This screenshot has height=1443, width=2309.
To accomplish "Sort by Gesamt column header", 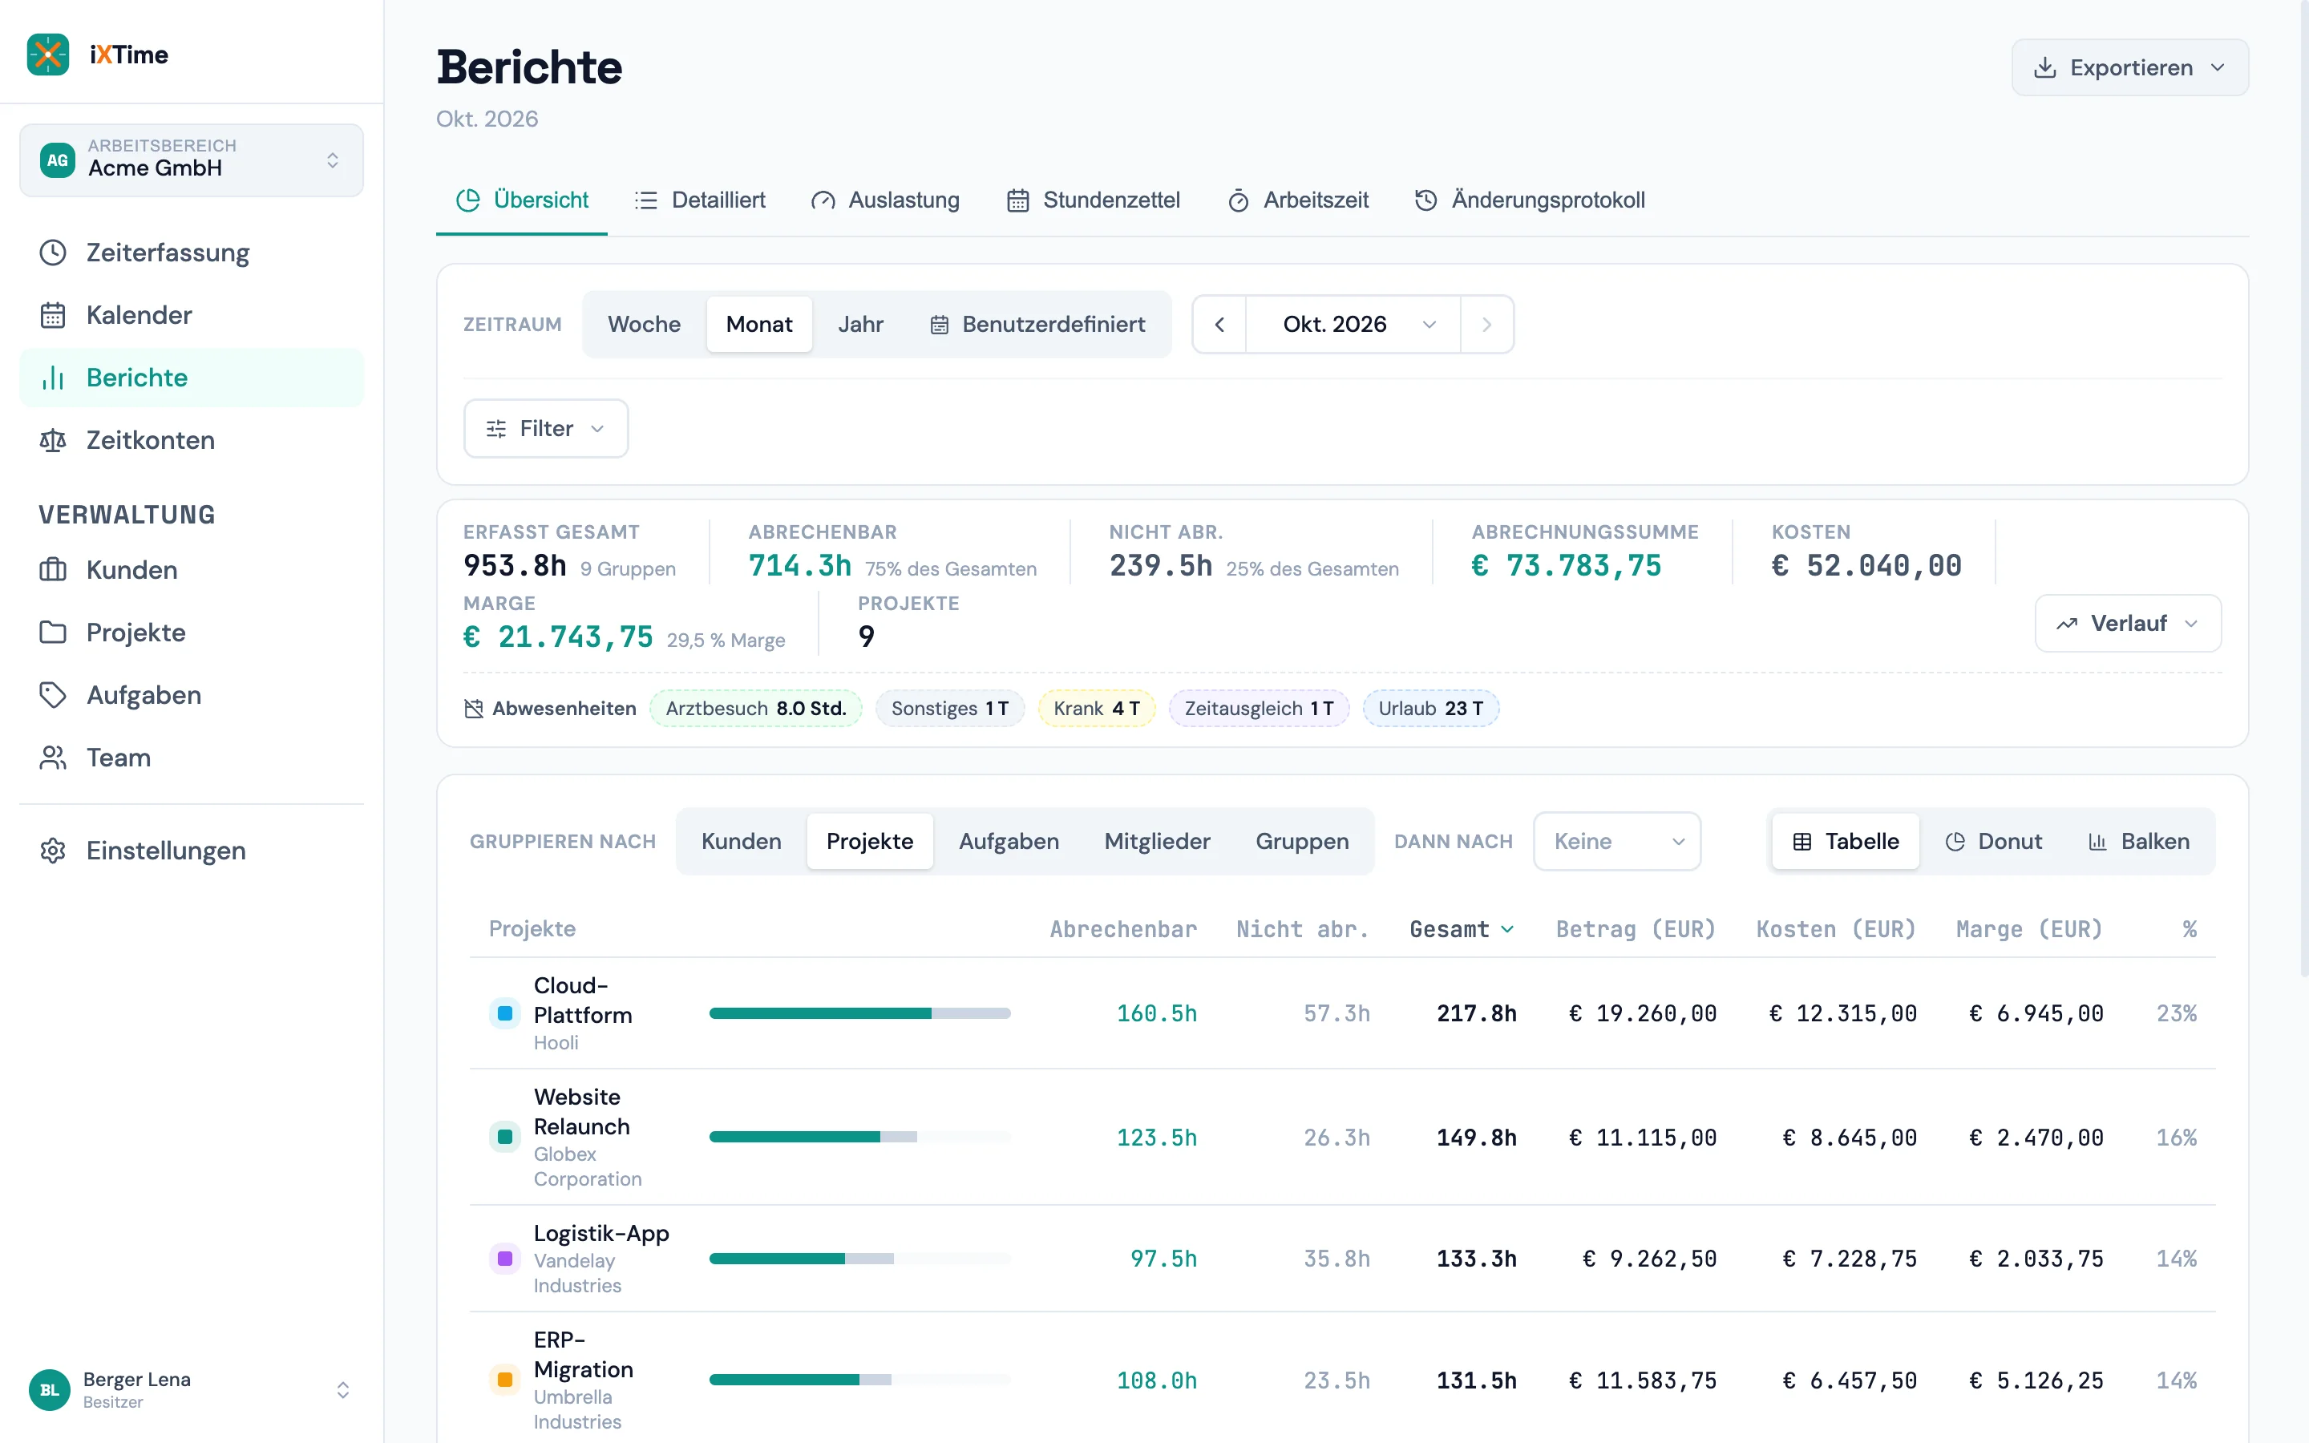I will [1461, 930].
